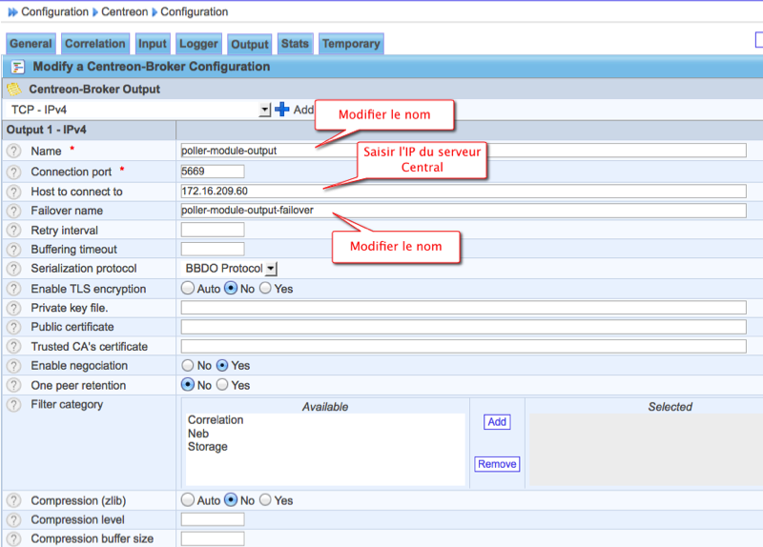
Task: Set Enable TLS encryption to Yes
Action: (x=265, y=289)
